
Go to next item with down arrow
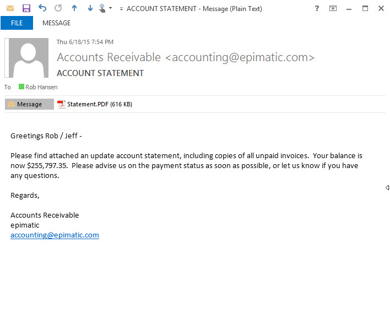(x=90, y=8)
